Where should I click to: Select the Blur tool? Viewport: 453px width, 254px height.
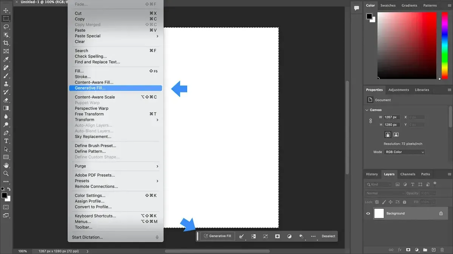point(6,117)
